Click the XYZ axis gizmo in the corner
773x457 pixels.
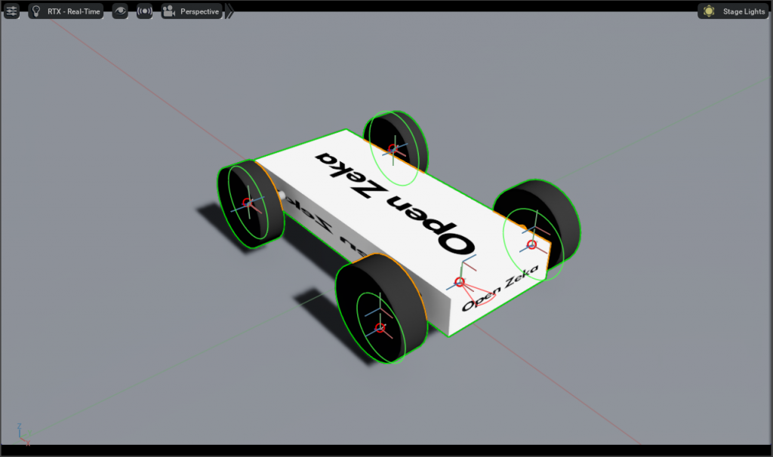[x=23, y=434]
